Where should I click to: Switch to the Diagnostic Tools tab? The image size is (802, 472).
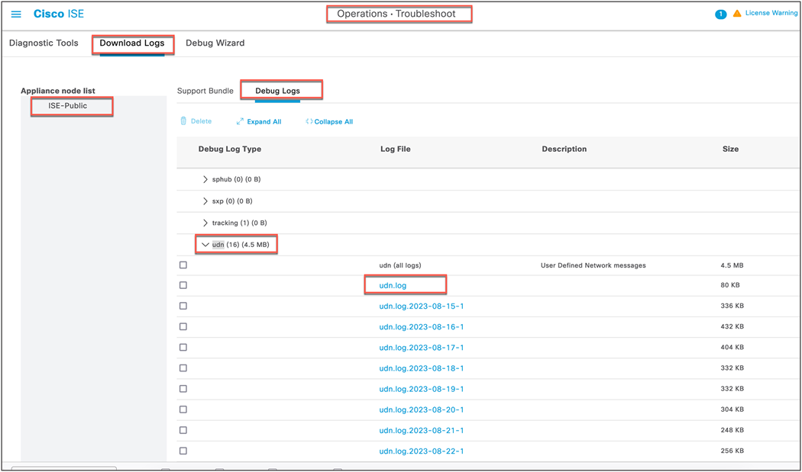pos(44,43)
